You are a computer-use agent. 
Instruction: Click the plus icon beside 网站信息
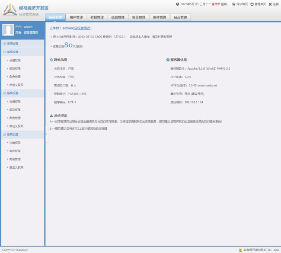(51, 60)
